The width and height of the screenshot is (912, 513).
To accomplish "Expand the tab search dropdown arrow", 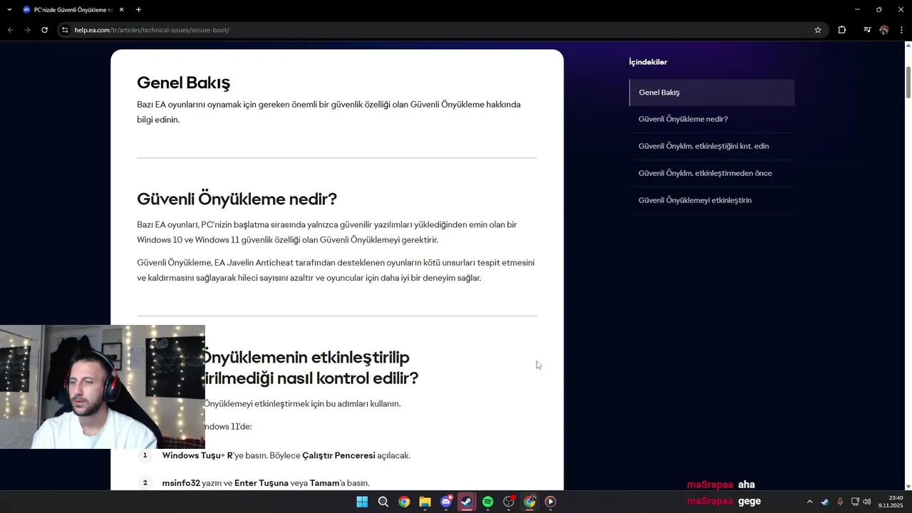I will click(x=9, y=10).
